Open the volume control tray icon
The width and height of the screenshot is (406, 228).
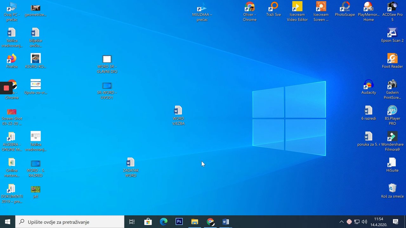(x=364, y=222)
